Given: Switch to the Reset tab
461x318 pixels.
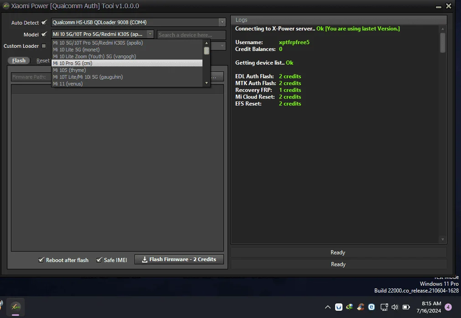Looking at the screenshot, I should (42, 61).
